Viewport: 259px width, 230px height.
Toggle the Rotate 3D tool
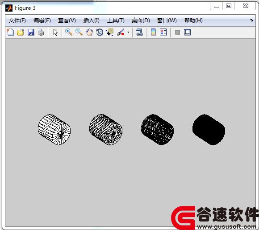[100, 32]
